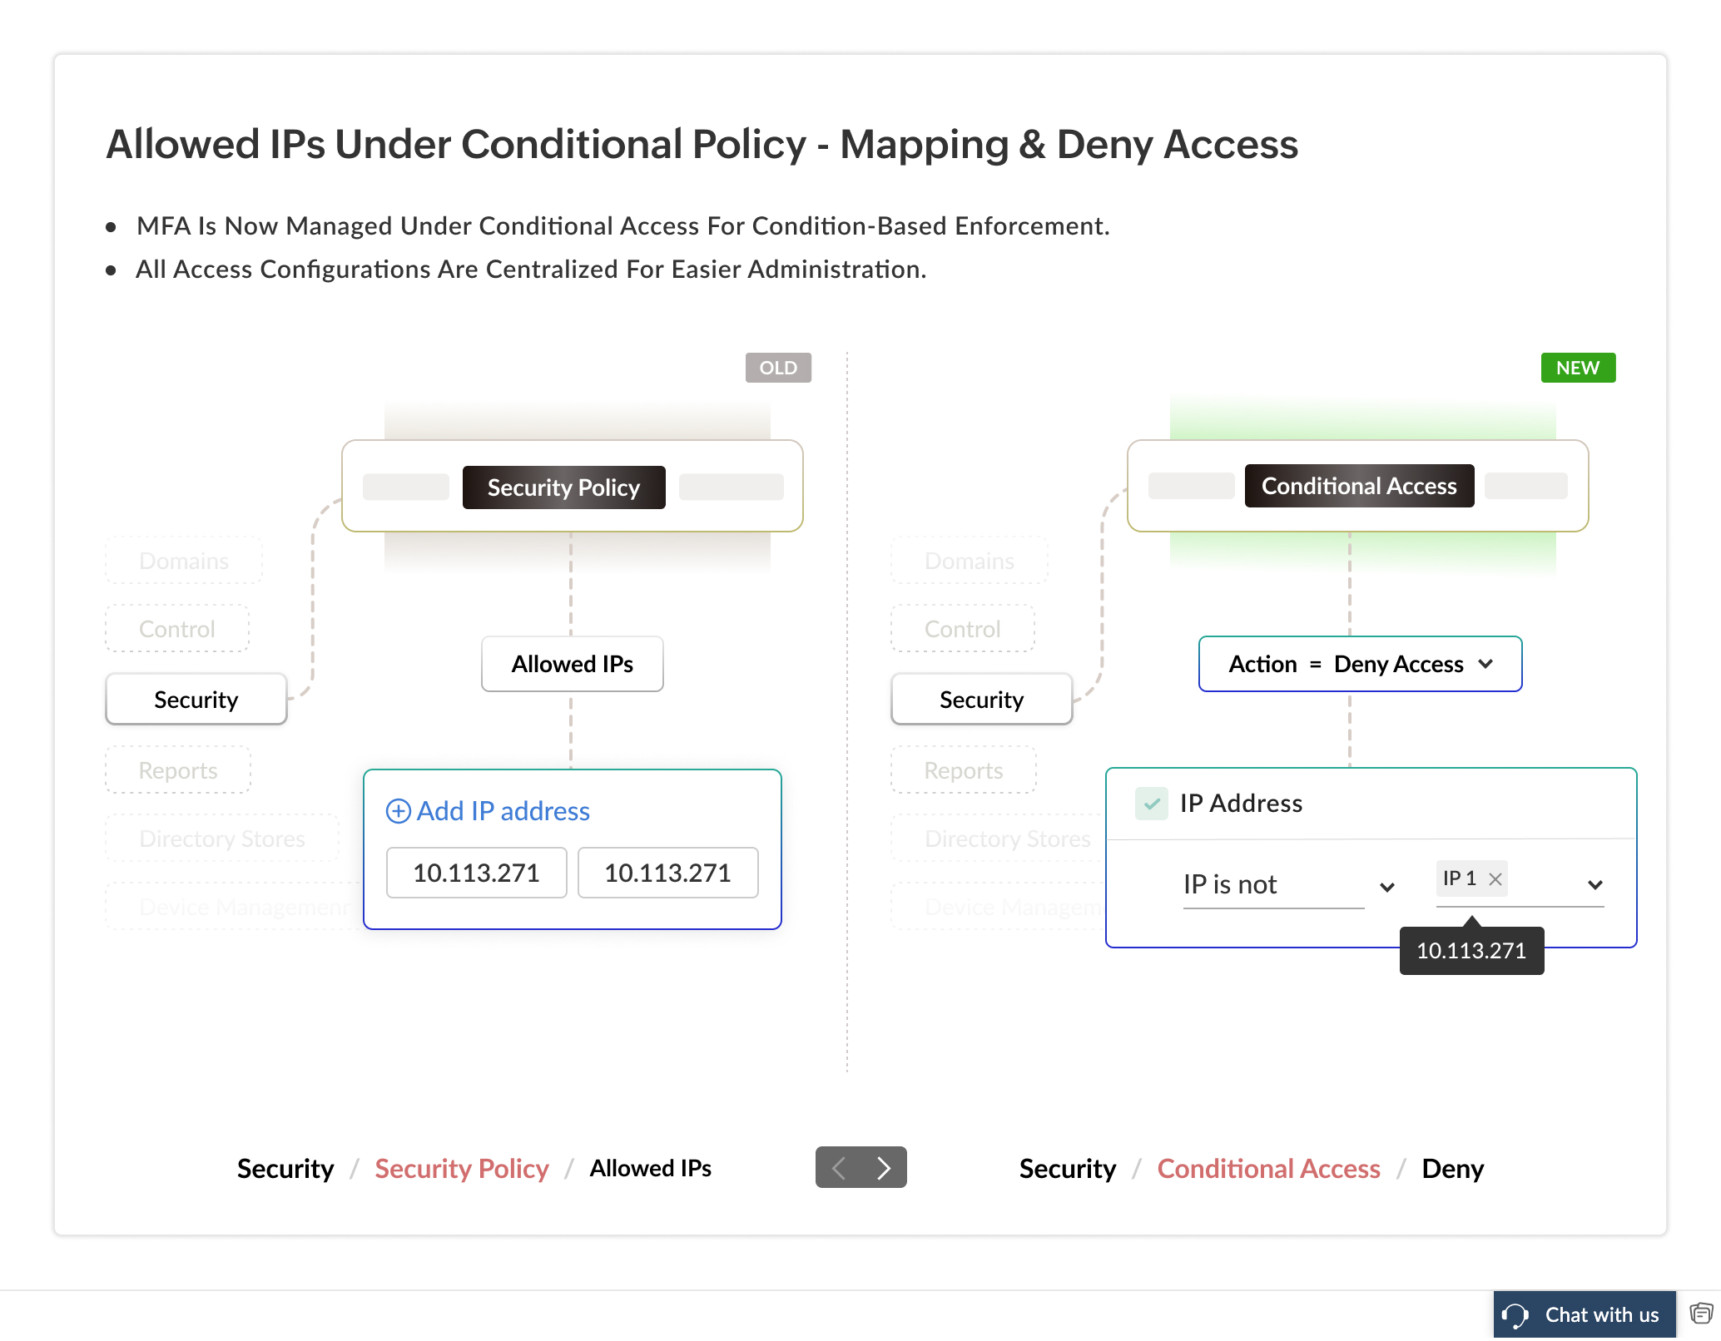The image size is (1721, 1341).
Task: Remove the IP 1 tag with X
Action: [1495, 878]
